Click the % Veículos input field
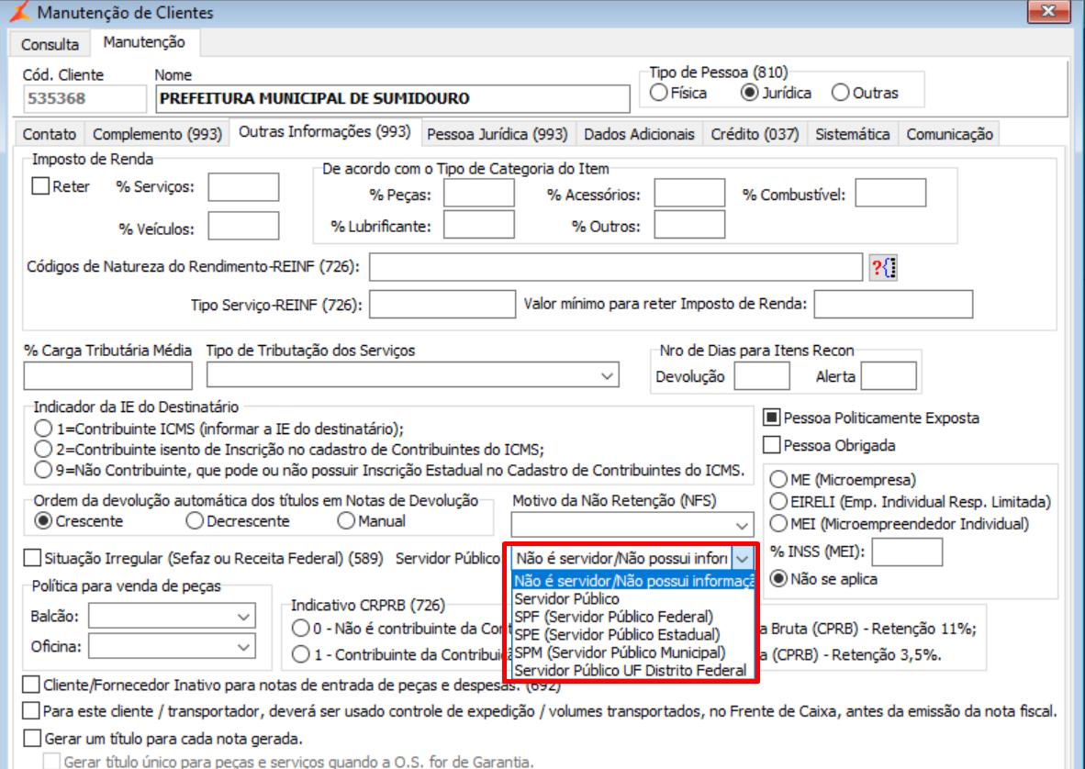1085x769 pixels. (243, 226)
